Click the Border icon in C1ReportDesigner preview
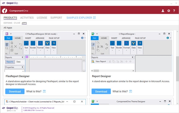The height and width of the screenshot is (113, 179). tap(119, 43)
